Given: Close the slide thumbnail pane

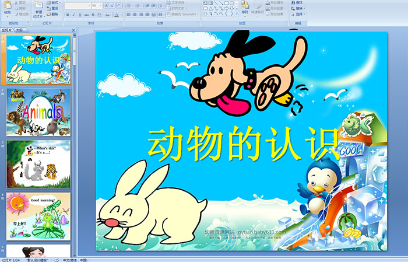Looking at the screenshot, I should click(x=73, y=30).
